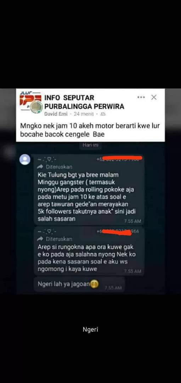The width and height of the screenshot is (181, 383).
Task: Click the forwarded arrow icon on first message
Action: coord(40,167)
